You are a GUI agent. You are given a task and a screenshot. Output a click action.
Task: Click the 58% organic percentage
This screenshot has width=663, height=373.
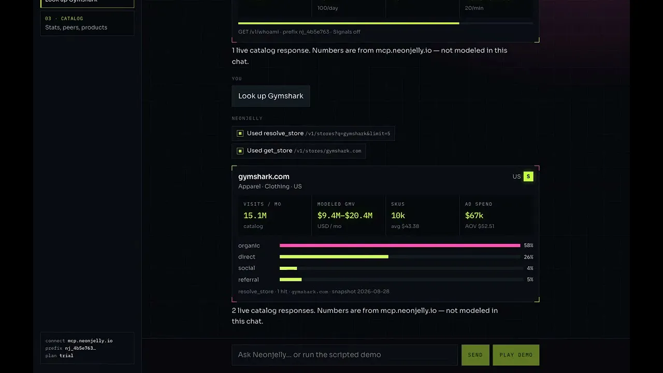pos(528,246)
